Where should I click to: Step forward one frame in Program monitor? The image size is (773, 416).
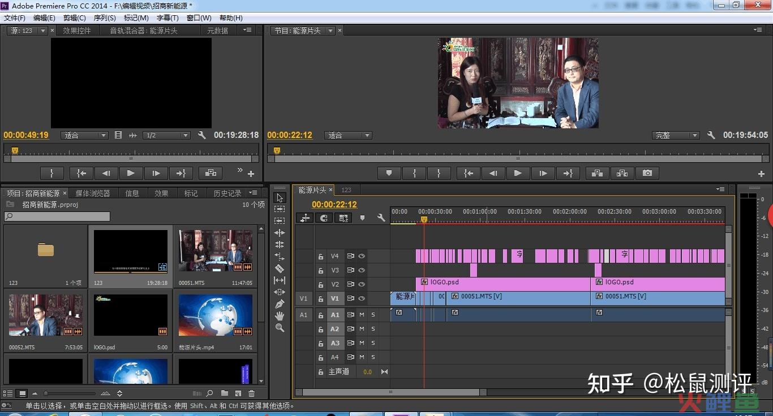pyautogui.click(x=543, y=174)
